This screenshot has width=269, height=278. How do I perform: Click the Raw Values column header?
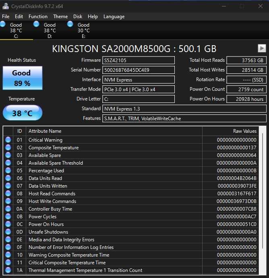tap(244, 131)
